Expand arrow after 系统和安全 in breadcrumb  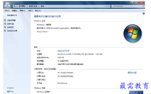tap(39, 6)
